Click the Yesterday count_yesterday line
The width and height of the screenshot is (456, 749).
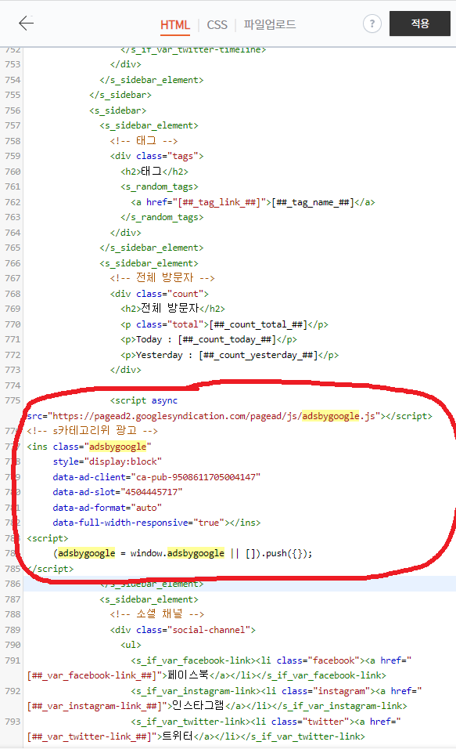coord(229,355)
